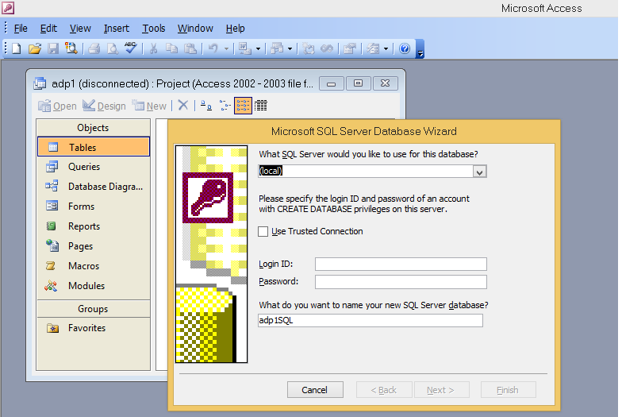The height and width of the screenshot is (417, 622).
Task: Open Microsoft Access Help icon
Action: tap(405, 48)
